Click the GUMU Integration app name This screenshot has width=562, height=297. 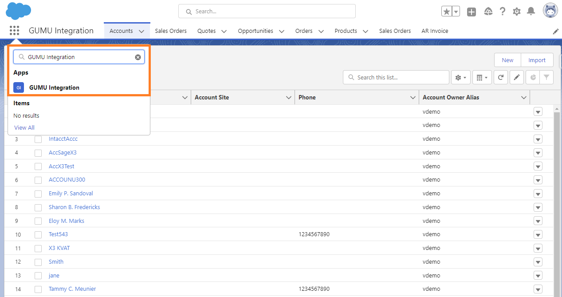(x=61, y=31)
